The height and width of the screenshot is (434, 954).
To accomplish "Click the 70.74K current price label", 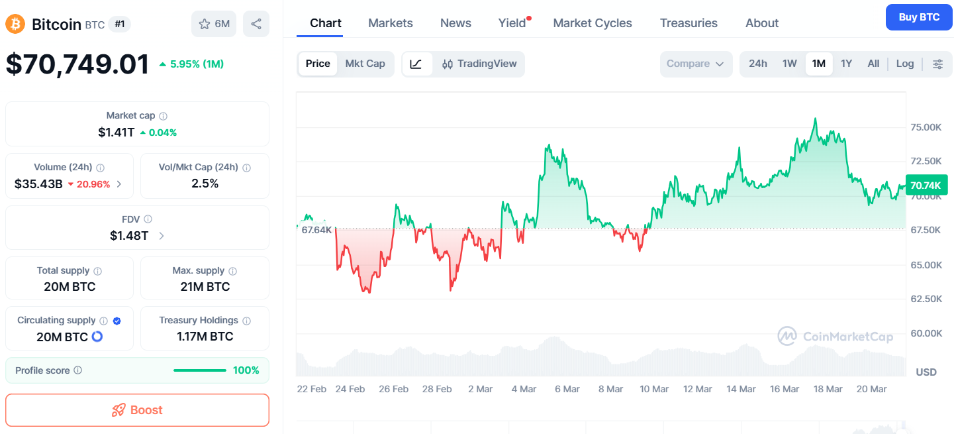I will pyautogui.click(x=925, y=186).
